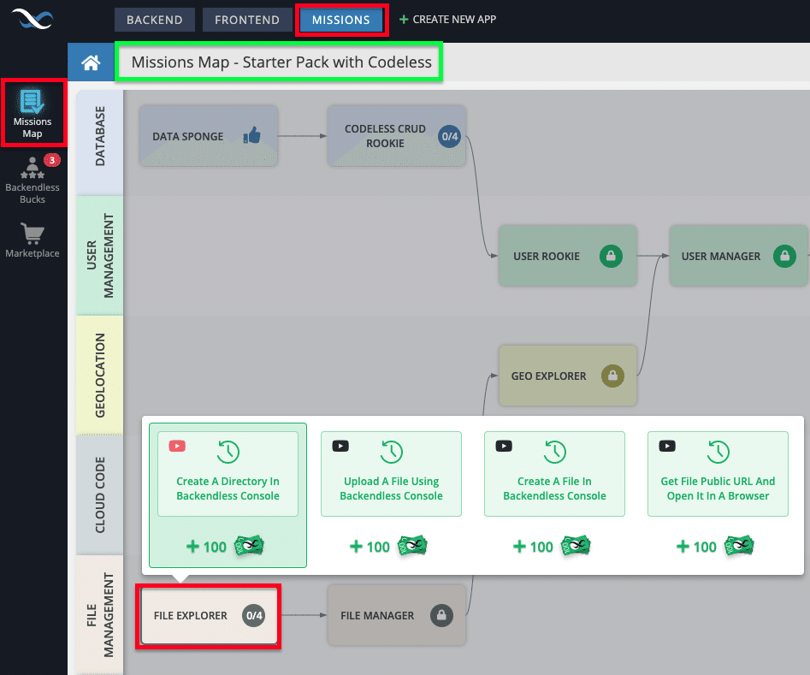This screenshot has height=675, width=810.
Task: Open Create A File In Backendless Console task
Action: click(x=554, y=474)
